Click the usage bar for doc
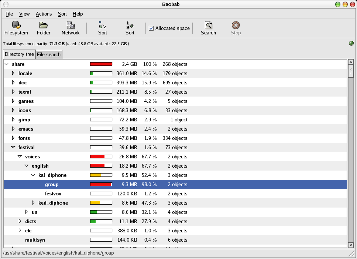The image size is (357, 259). (101, 83)
